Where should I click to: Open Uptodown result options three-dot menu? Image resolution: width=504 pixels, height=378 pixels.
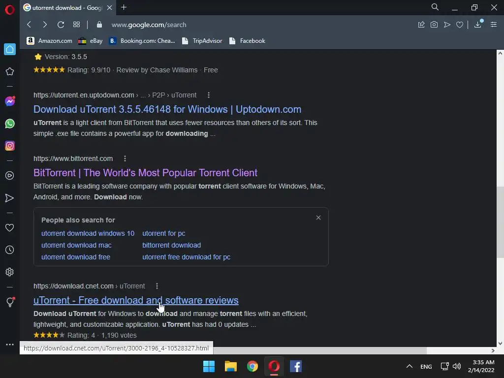pos(209,95)
